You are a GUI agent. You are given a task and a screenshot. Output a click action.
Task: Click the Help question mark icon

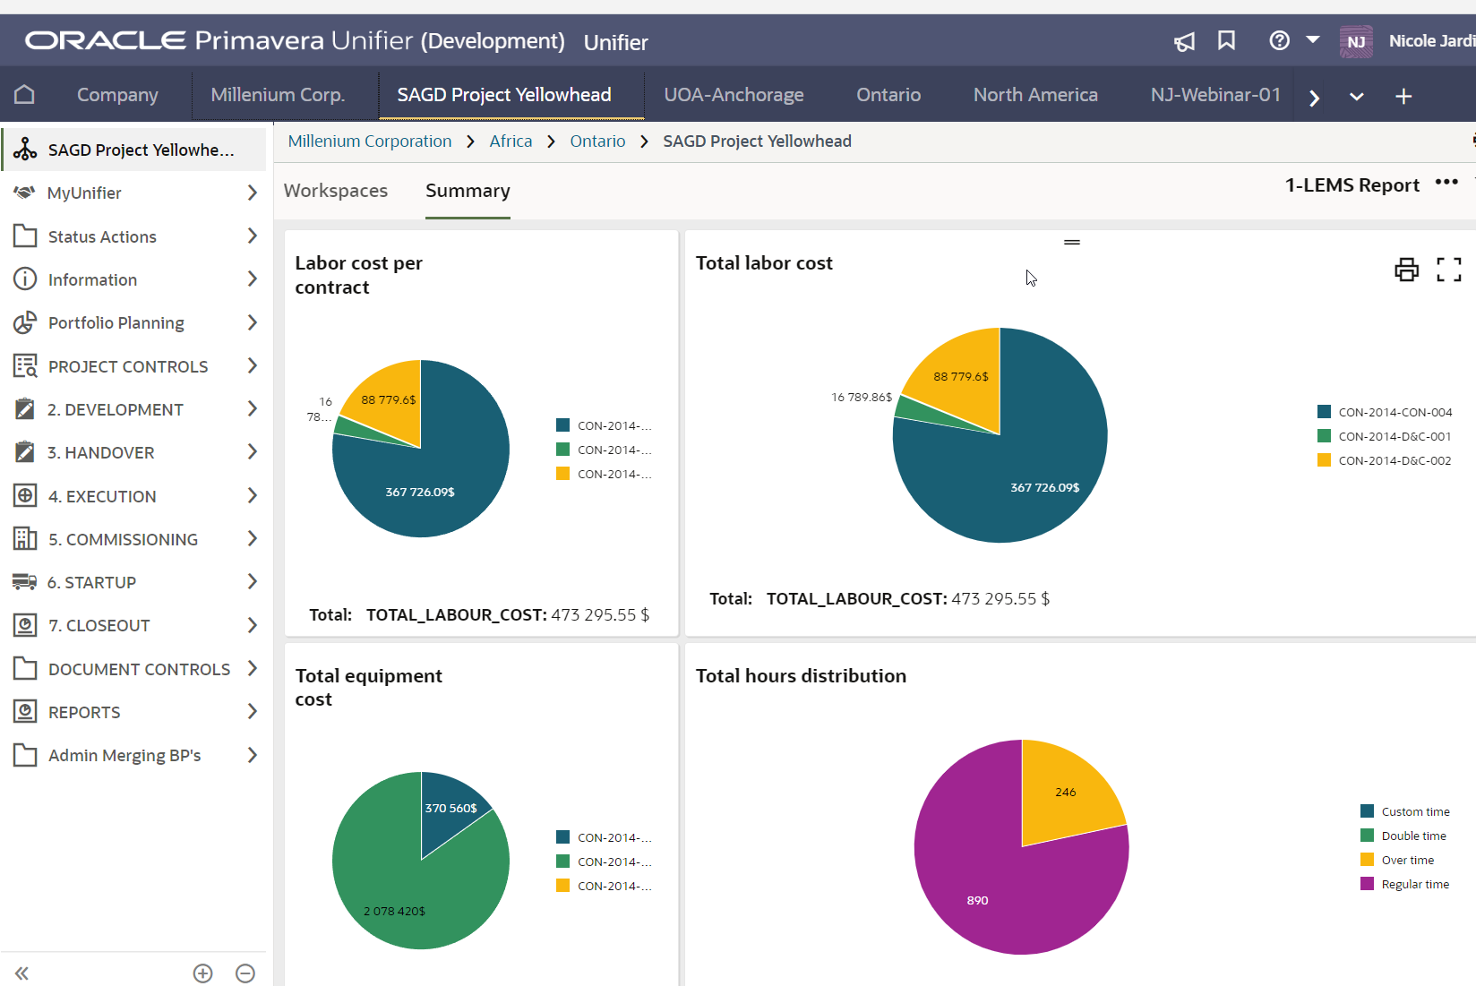coord(1279,40)
